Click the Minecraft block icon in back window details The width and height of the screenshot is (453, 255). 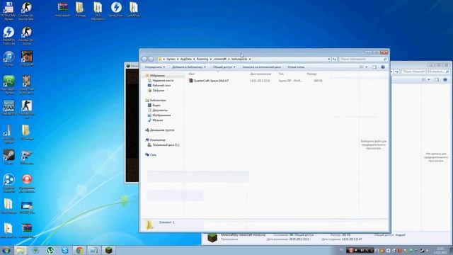212,238
